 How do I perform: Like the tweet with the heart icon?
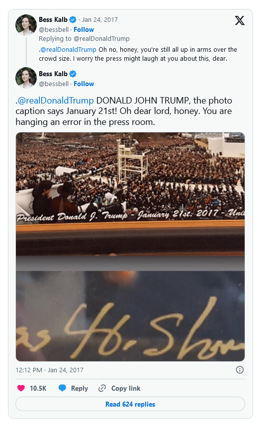(x=21, y=388)
